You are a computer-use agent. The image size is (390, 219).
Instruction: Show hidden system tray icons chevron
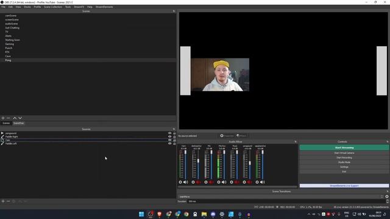309,214
